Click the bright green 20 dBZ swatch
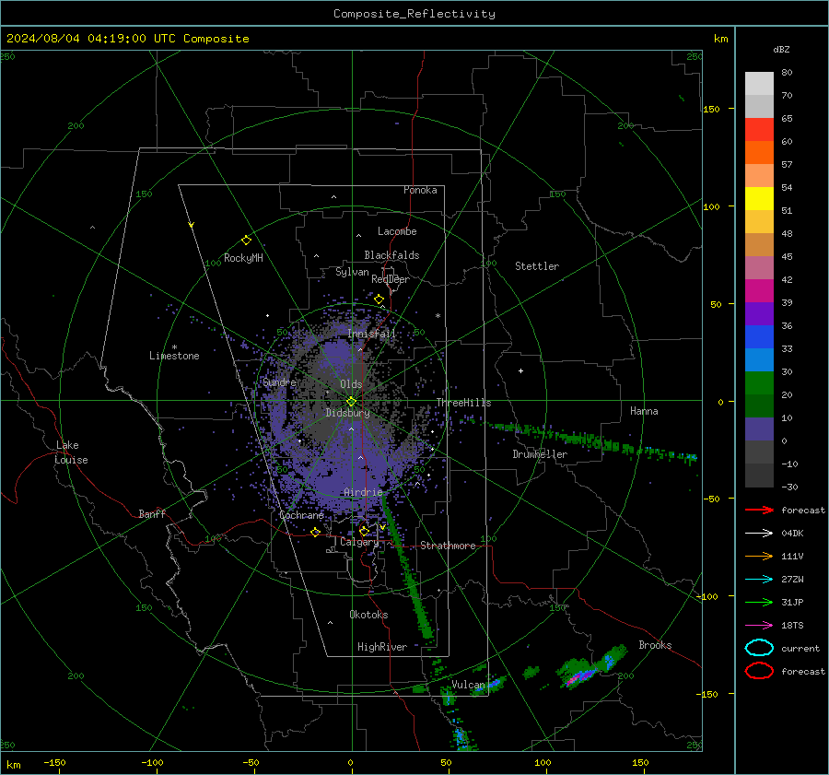Viewport: 829px width, 775px height. point(759,382)
